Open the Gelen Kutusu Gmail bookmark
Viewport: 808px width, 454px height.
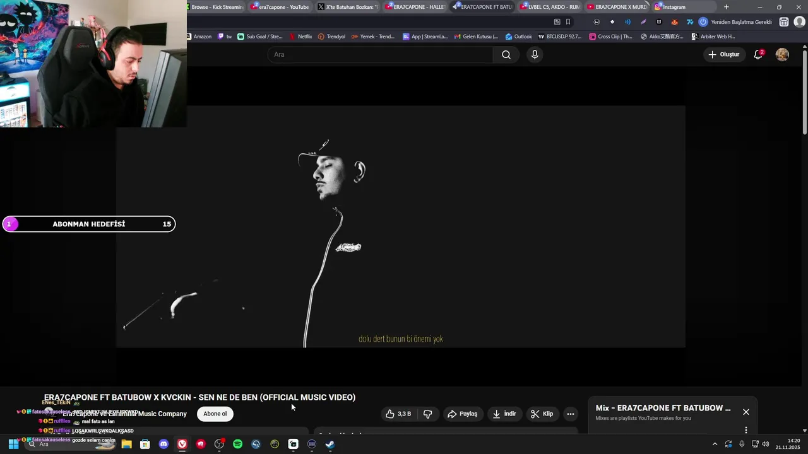click(476, 37)
